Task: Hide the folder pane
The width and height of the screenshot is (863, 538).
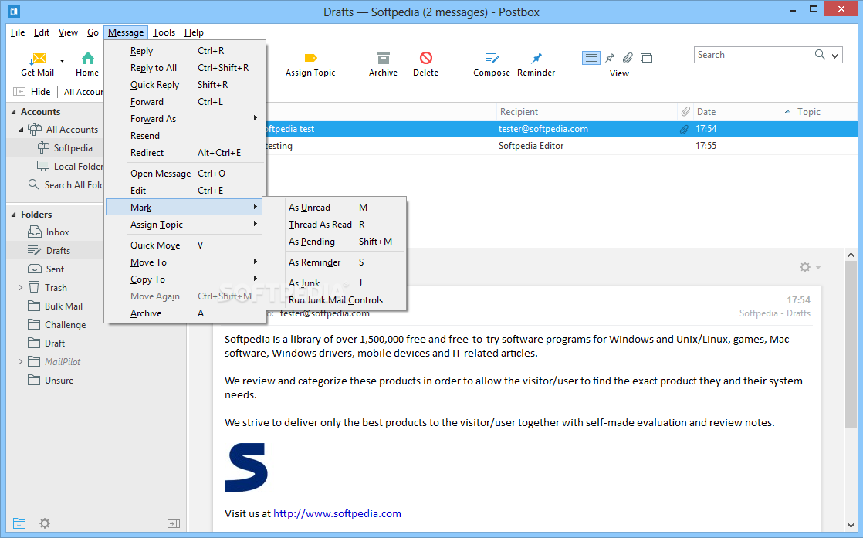Action: [32, 92]
